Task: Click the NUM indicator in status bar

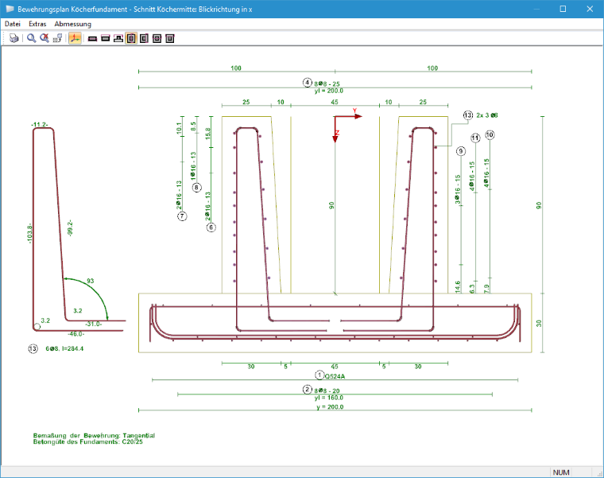Action: 561,472
